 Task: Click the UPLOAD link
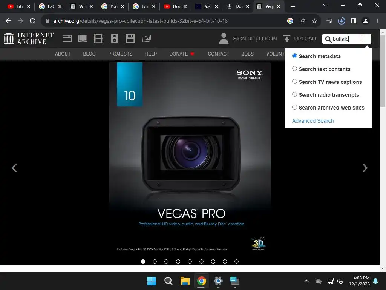coord(305,39)
